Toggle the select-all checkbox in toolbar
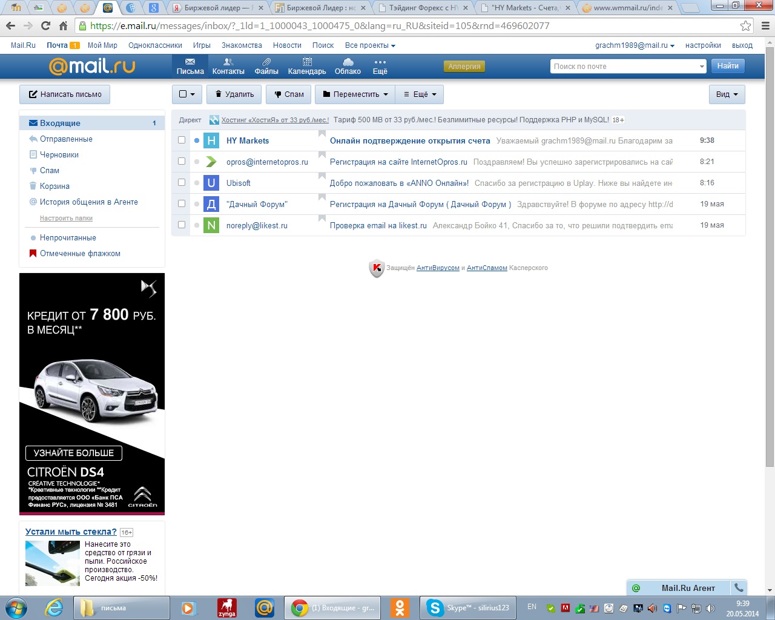 click(183, 94)
